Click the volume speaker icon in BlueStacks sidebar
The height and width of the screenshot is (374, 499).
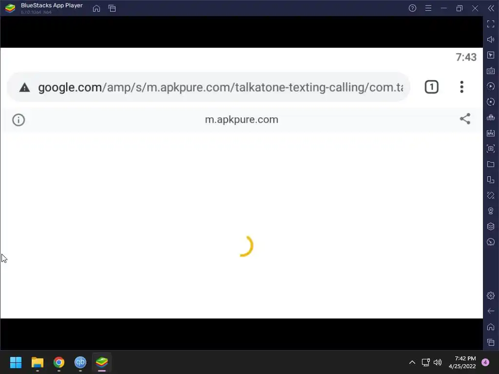(x=491, y=39)
